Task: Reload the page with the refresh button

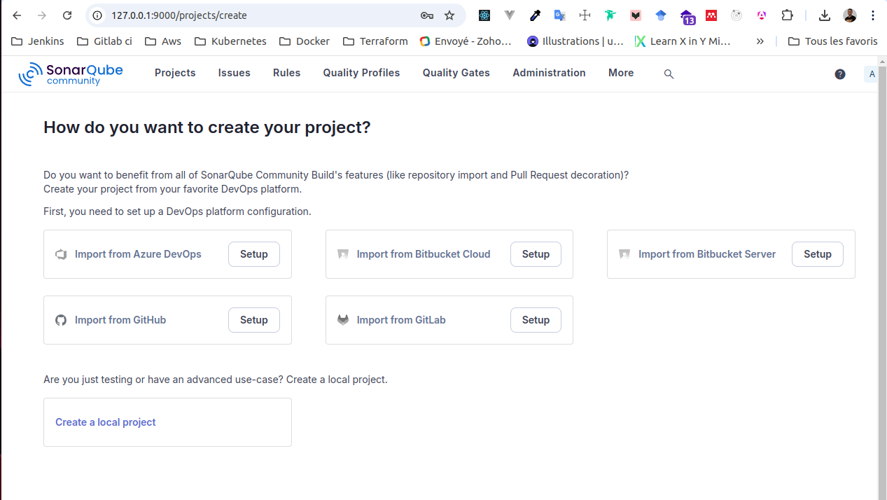Action: coord(67,15)
